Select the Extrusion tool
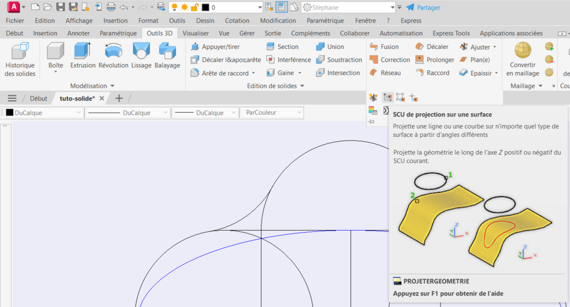Image resolution: width=570 pixels, height=307 pixels. click(83, 55)
